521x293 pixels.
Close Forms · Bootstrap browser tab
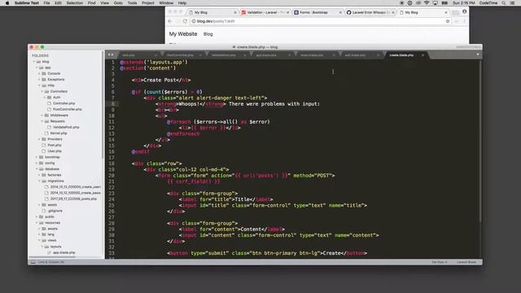point(340,12)
